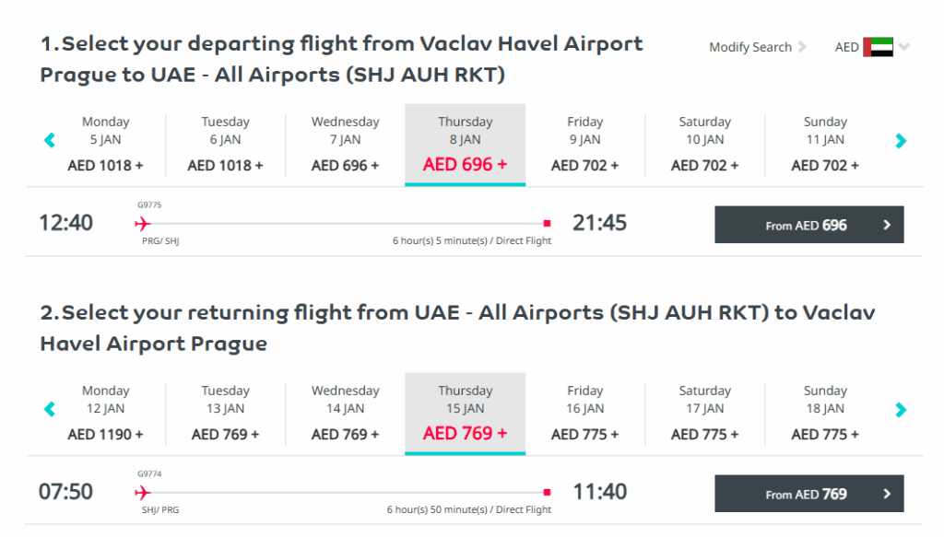The height and width of the screenshot is (537, 944).
Task: Click the plane icon on flight G9775
Action: tap(142, 223)
